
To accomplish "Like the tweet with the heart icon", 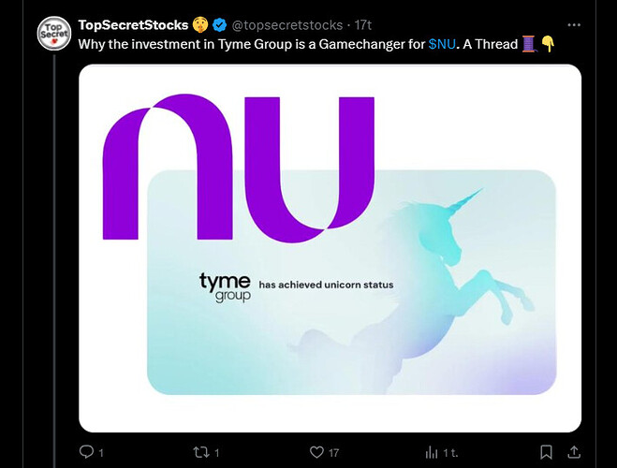I will point(316,452).
